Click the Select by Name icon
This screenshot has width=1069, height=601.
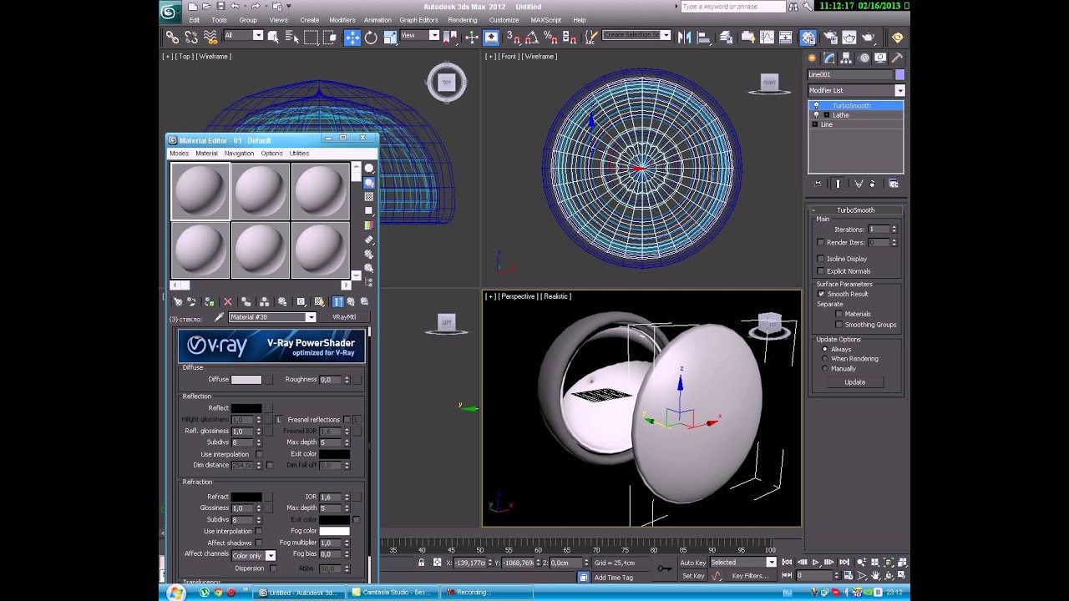click(x=292, y=37)
